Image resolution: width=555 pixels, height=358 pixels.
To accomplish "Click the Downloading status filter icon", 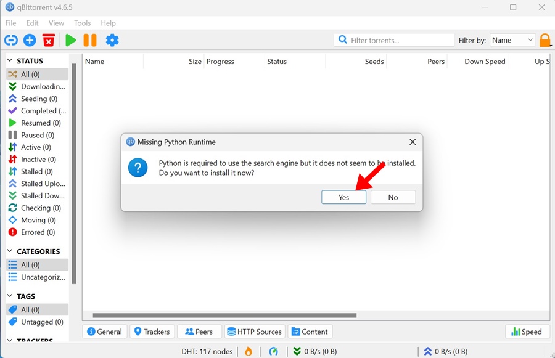I will pos(13,86).
